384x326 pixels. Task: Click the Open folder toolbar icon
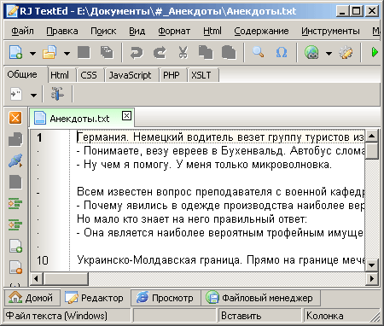tap(49, 52)
